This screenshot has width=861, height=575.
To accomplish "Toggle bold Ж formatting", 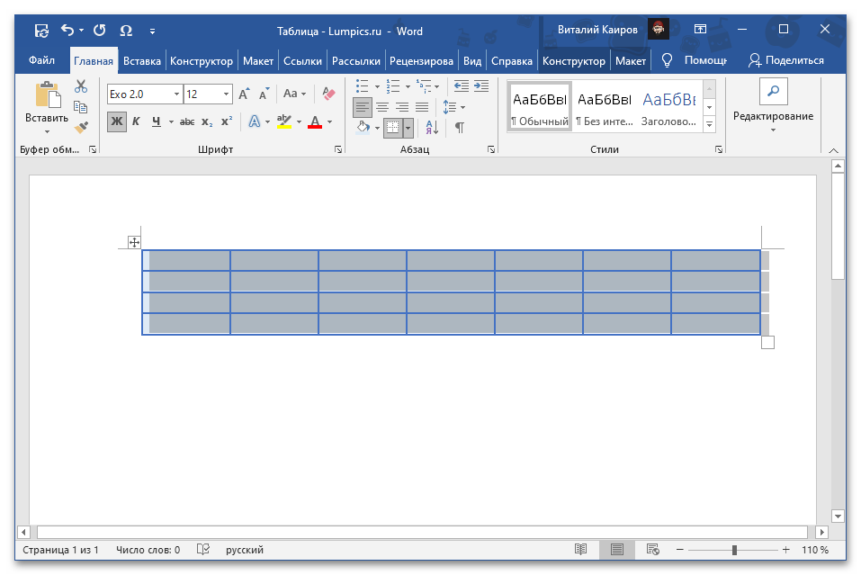I will [117, 121].
